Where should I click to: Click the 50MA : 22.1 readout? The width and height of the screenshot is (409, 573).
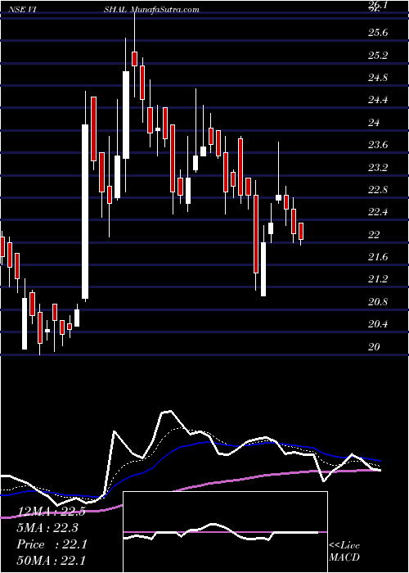(x=51, y=560)
